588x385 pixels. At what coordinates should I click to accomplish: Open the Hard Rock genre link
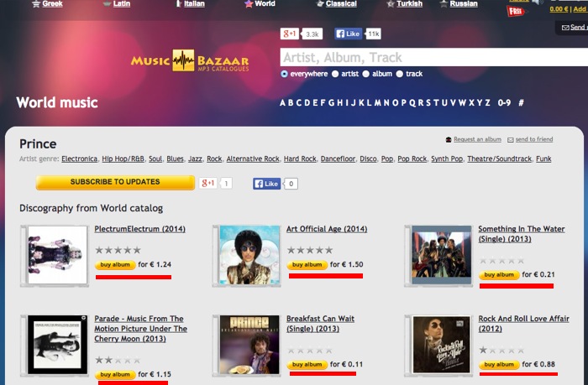300,159
